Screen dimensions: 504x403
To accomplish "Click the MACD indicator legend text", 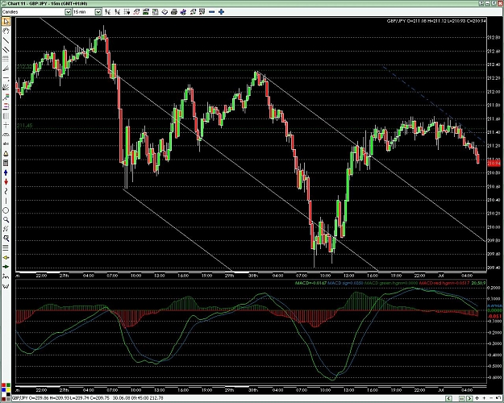I will click(x=390, y=283).
